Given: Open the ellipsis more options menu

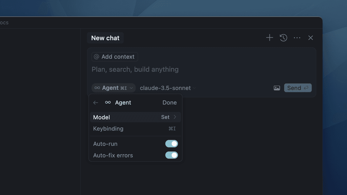Looking at the screenshot, I should pyautogui.click(x=297, y=38).
